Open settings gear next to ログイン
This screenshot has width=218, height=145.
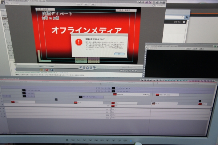click(x=184, y=22)
